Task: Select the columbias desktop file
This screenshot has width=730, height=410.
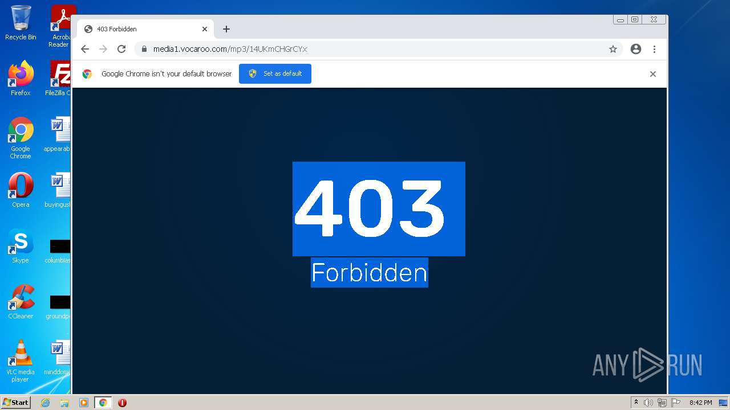Action: tap(59, 250)
